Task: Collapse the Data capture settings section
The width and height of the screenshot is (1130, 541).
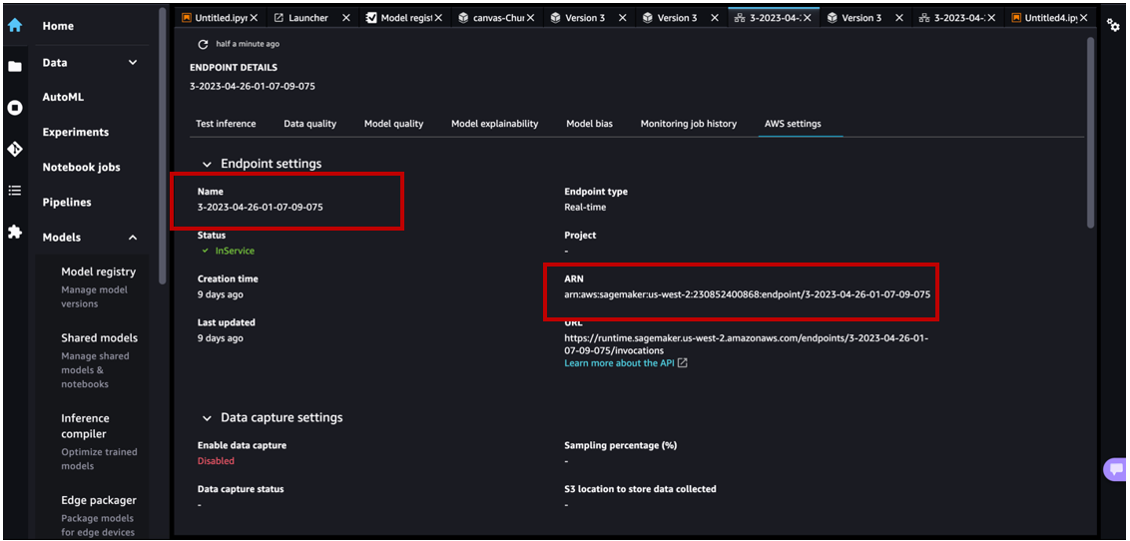Action: pos(208,418)
